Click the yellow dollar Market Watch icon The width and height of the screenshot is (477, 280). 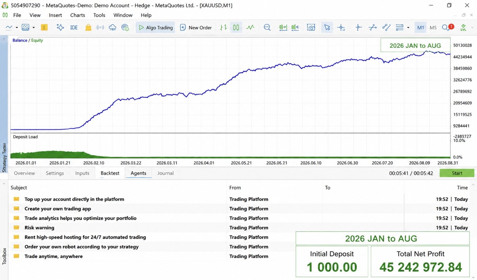click(x=44, y=28)
